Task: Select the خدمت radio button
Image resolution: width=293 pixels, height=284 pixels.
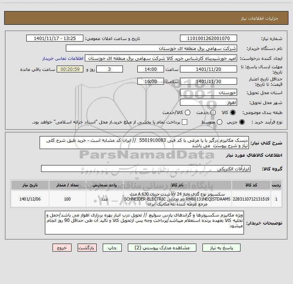Action: click(213, 112)
